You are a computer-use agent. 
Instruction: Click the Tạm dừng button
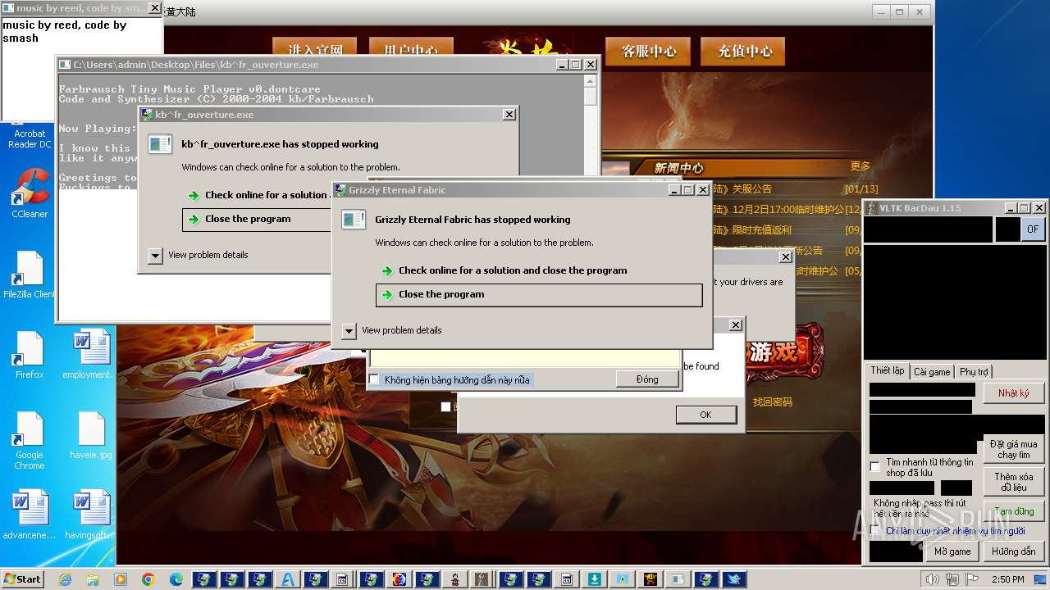pyautogui.click(x=1013, y=511)
